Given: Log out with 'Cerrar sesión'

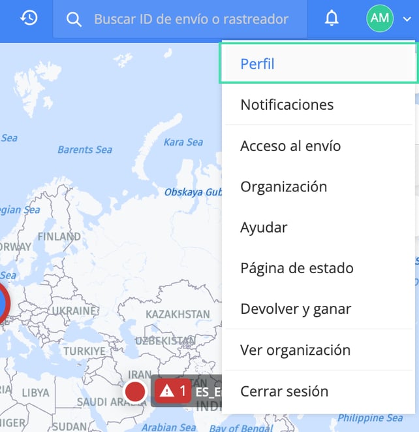Looking at the screenshot, I should click(x=284, y=391).
